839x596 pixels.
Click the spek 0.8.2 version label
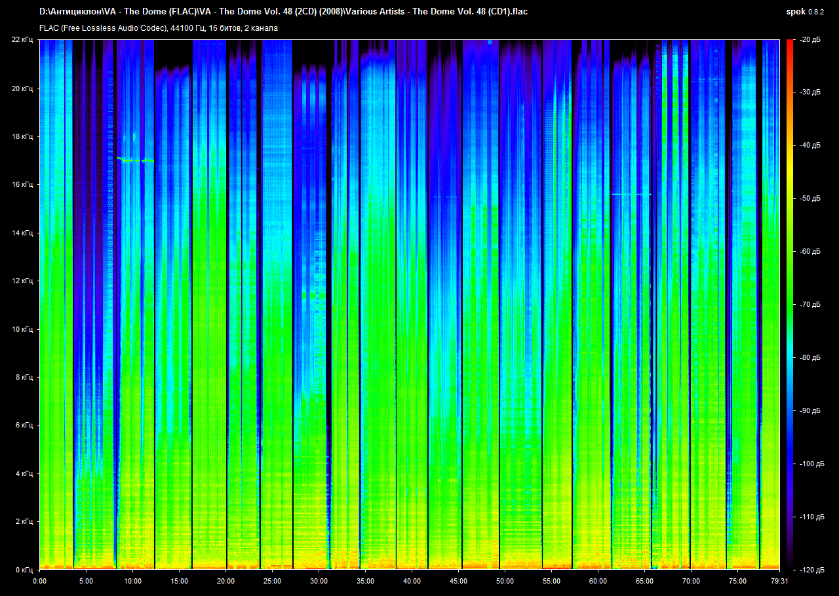point(806,12)
